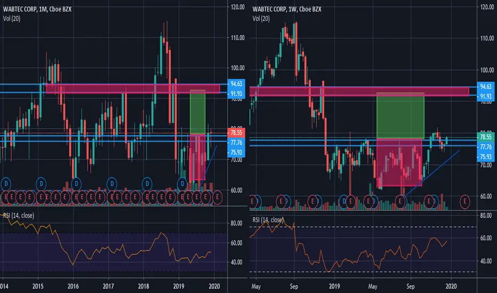The height and width of the screenshot is (293, 497).
Task: Click the 60.00 RSI level on weekly chart
Action: click(486, 238)
